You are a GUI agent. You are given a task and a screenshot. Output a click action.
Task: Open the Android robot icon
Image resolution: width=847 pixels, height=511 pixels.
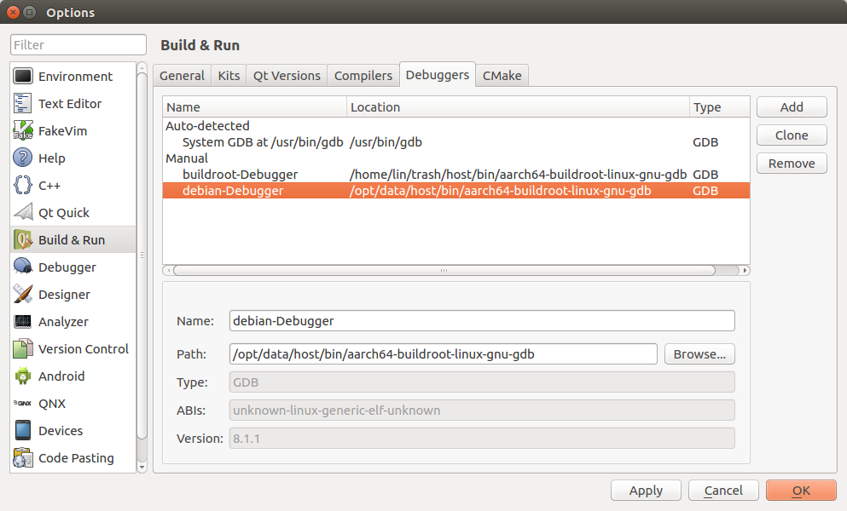click(23, 376)
